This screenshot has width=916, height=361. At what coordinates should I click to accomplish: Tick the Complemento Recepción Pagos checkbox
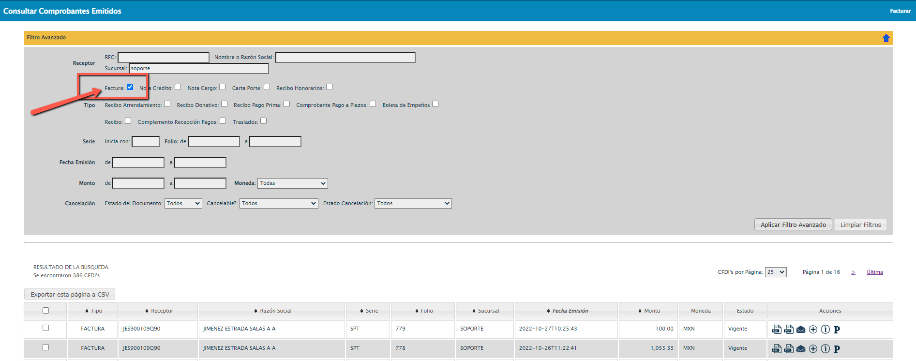coord(223,121)
